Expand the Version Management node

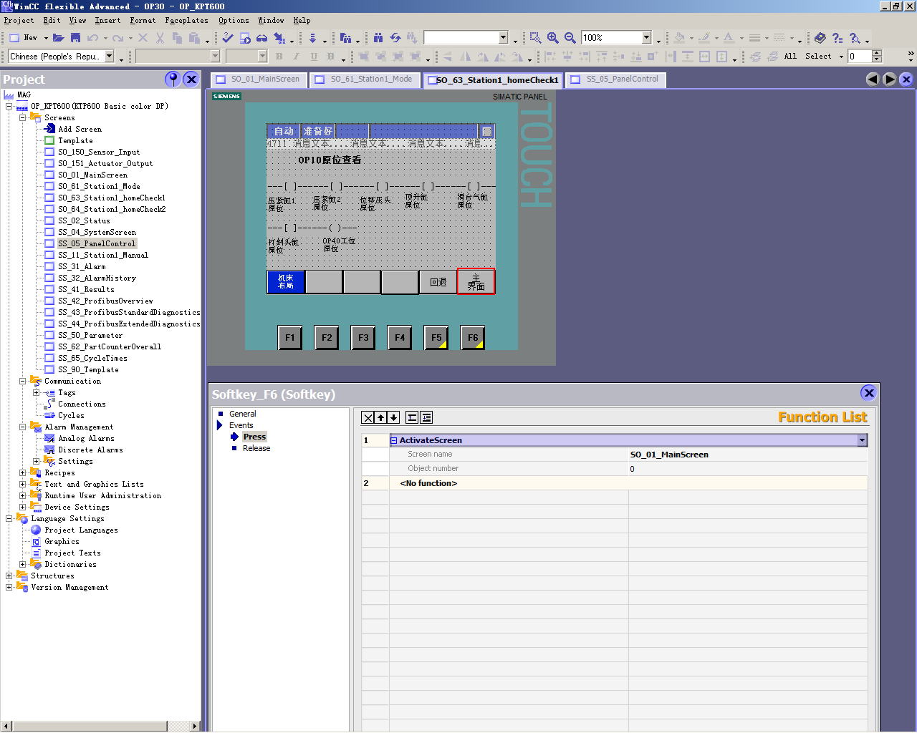click(x=9, y=587)
